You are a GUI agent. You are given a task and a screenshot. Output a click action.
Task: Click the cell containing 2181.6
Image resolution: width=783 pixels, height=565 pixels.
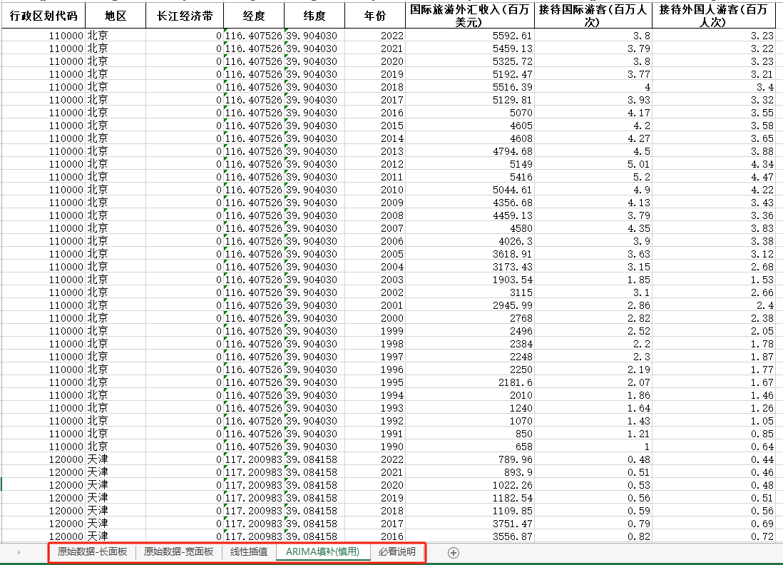click(x=470, y=382)
